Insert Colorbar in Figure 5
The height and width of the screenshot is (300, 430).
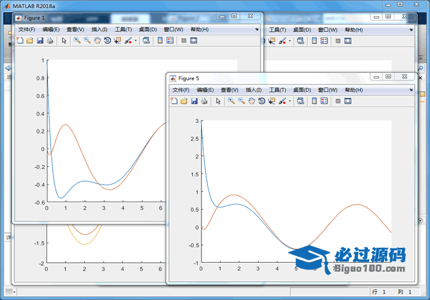(315, 101)
